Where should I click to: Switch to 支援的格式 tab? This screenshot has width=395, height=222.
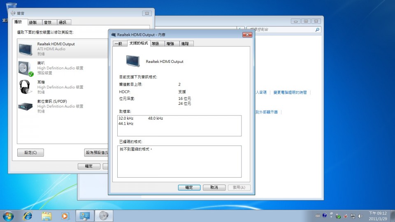pos(139,43)
